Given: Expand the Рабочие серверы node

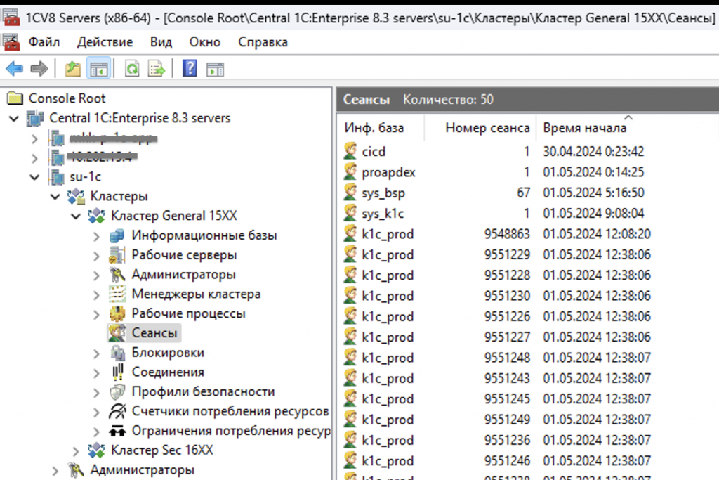Looking at the screenshot, I should pos(96,255).
